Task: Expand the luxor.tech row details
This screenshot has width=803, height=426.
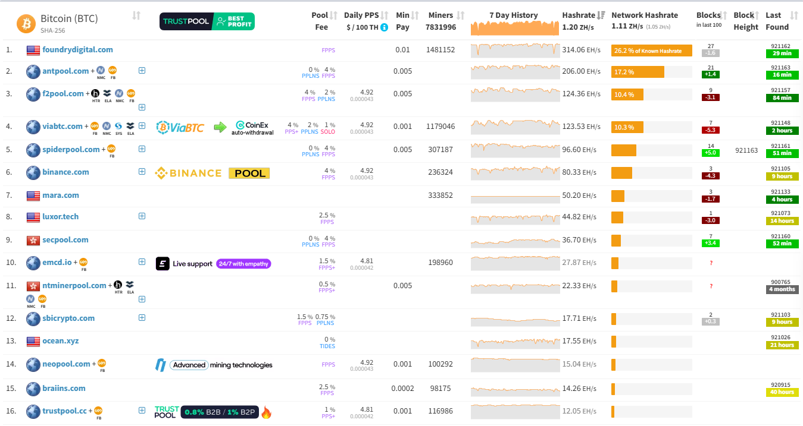Action: pyautogui.click(x=142, y=216)
